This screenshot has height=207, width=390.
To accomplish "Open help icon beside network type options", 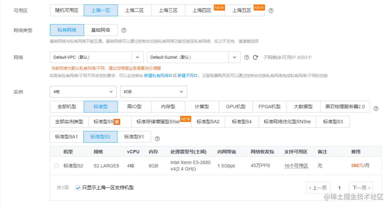I will point(124,31).
